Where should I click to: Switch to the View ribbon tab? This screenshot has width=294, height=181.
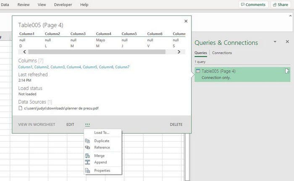[x=42, y=5]
